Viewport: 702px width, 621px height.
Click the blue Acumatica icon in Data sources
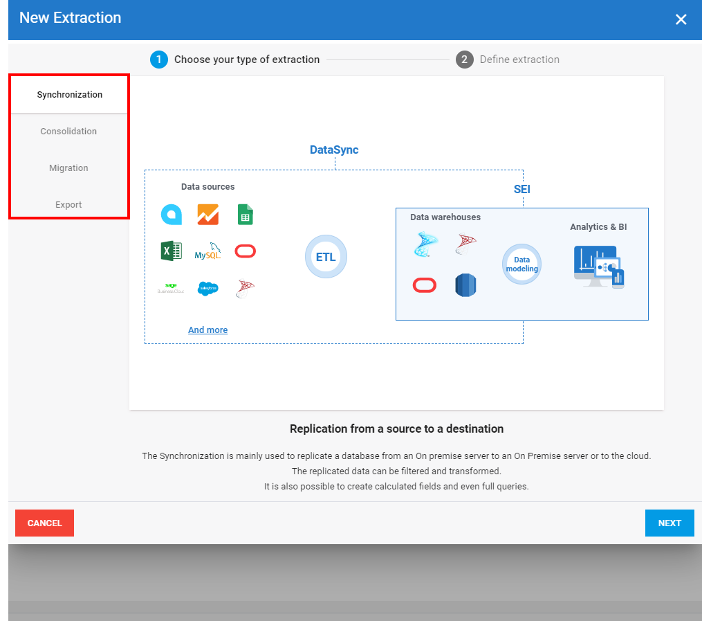[171, 215]
